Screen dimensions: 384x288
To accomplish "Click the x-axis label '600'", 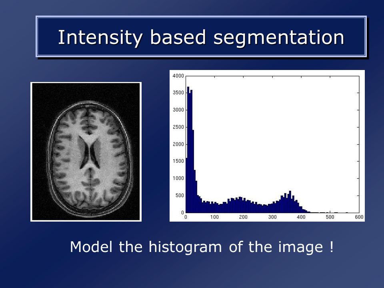I will pyautogui.click(x=359, y=217).
